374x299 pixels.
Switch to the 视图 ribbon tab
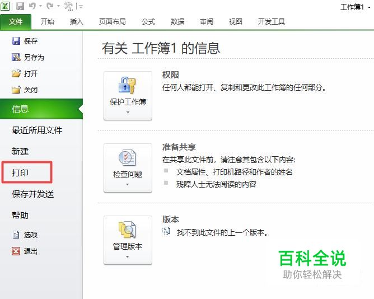coord(235,22)
